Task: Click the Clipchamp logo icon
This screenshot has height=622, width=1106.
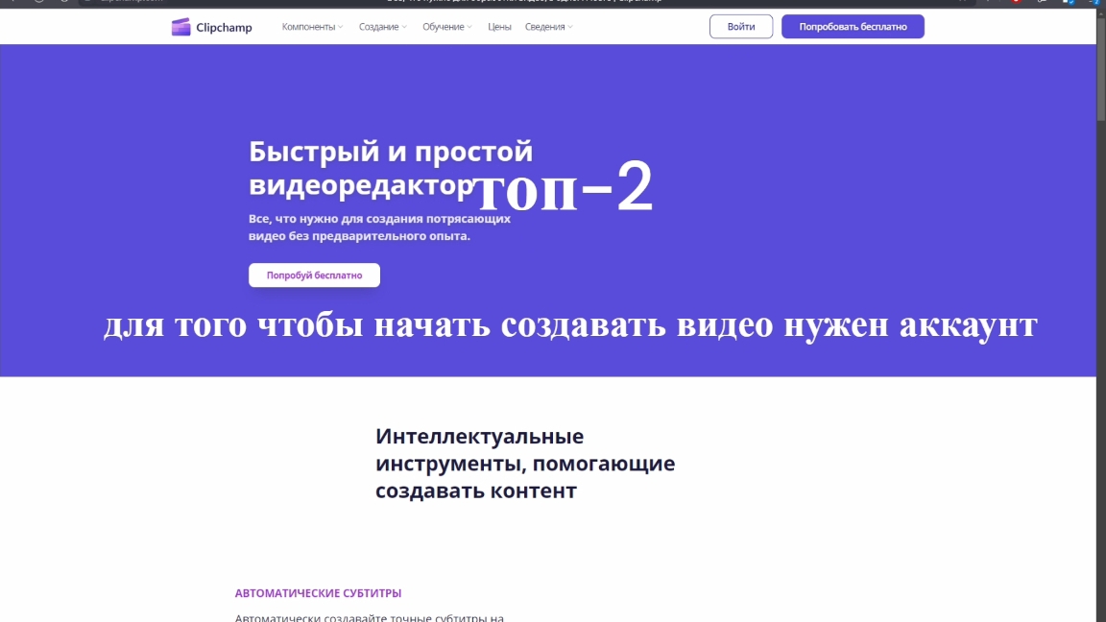Action: 180,27
